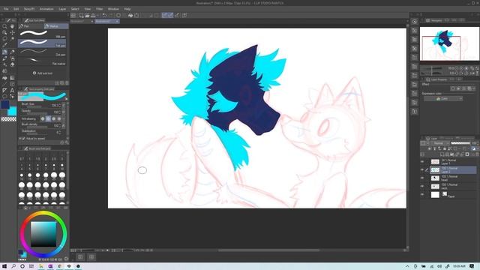Select the Text tool
Screen dimensions: 480x270
(x=12, y=90)
